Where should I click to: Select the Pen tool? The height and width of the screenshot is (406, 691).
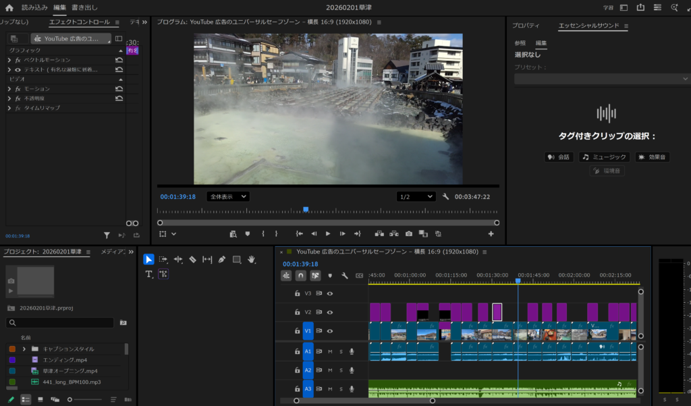(222, 259)
